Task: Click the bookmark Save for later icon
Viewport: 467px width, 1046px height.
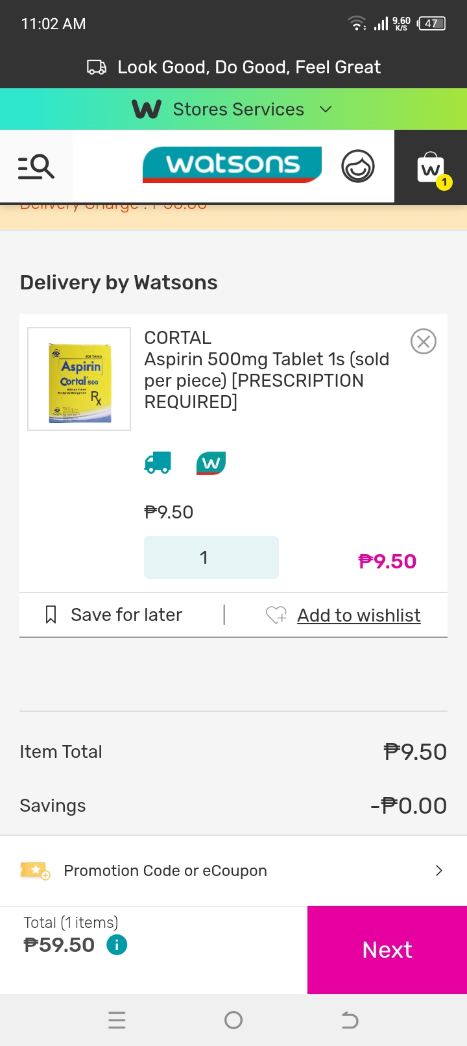Action: click(x=51, y=614)
